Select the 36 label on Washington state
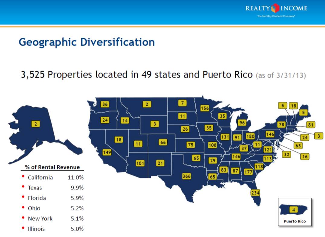Image resolution: width=325 pixels, height=237 pixels. 105,104
